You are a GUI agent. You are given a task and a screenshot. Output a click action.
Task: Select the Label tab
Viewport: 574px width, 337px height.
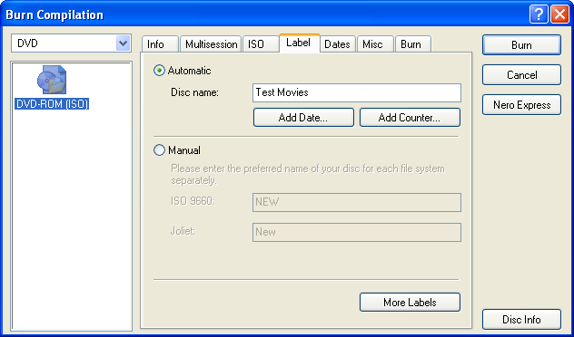pyautogui.click(x=300, y=43)
